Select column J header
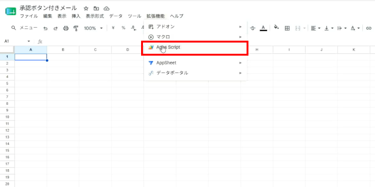 (x=322, y=50)
